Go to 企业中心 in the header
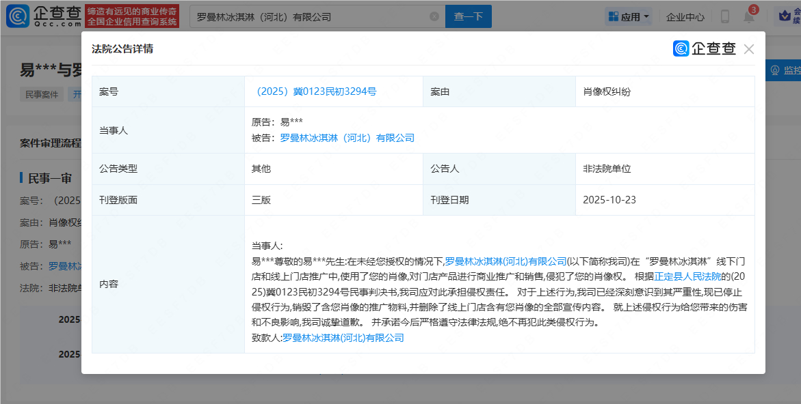The height and width of the screenshot is (404, 801). [x=685, y=17]
